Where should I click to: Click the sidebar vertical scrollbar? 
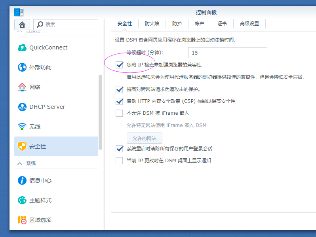(x=100, y=112)
